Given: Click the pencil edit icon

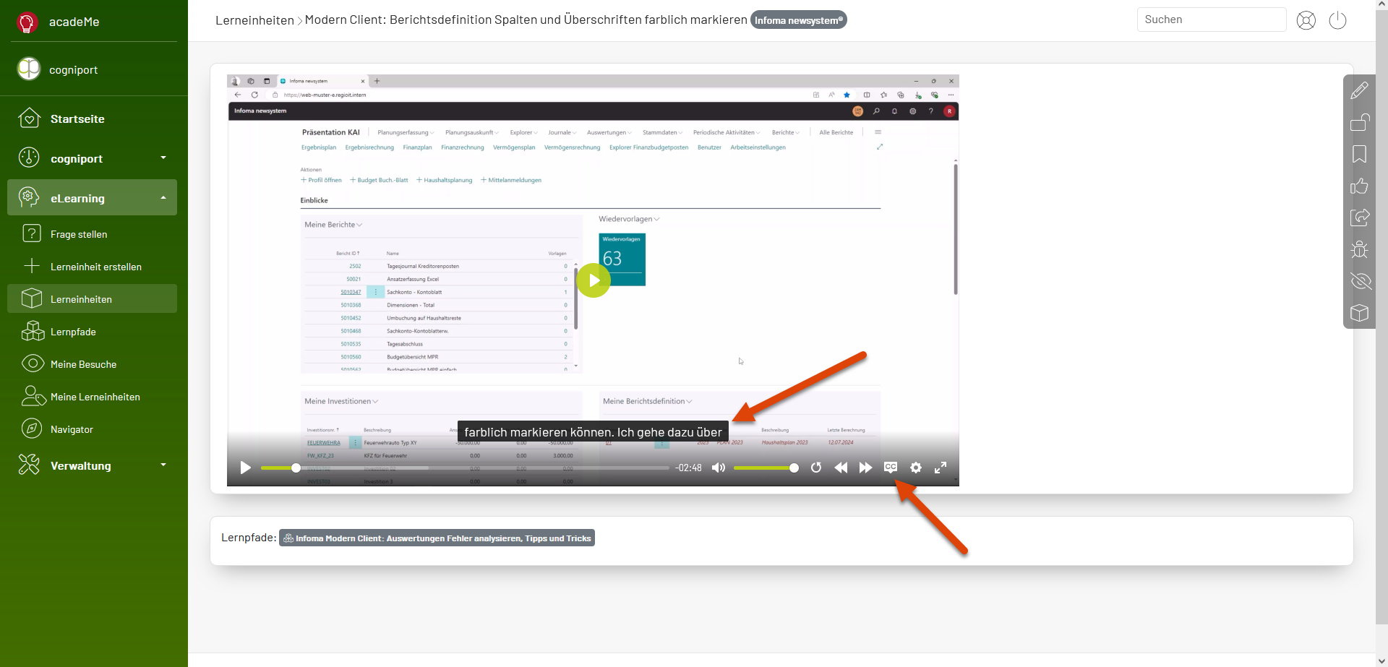Looking at the screenshot, I should pos(1360,90).
